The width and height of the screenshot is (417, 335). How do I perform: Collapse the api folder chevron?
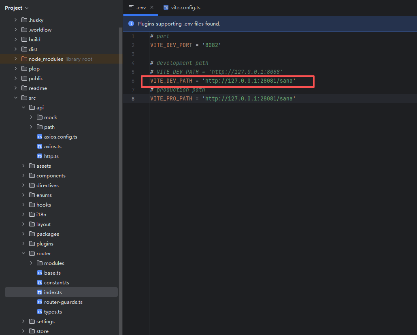tap(23, 108)
